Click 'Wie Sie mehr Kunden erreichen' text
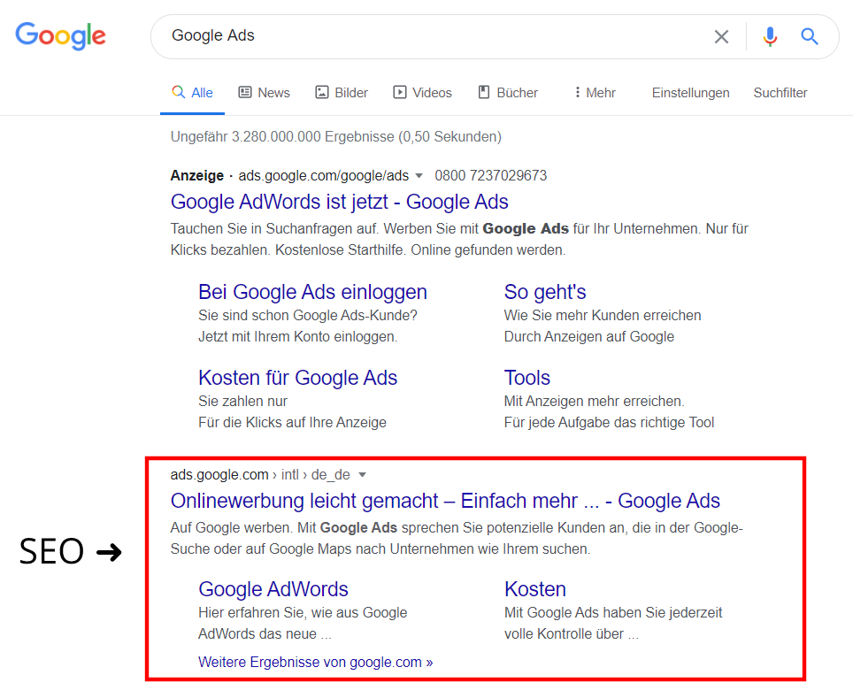Image resolution: width=853 pixels, height=698 pixels. pos(603,316)
